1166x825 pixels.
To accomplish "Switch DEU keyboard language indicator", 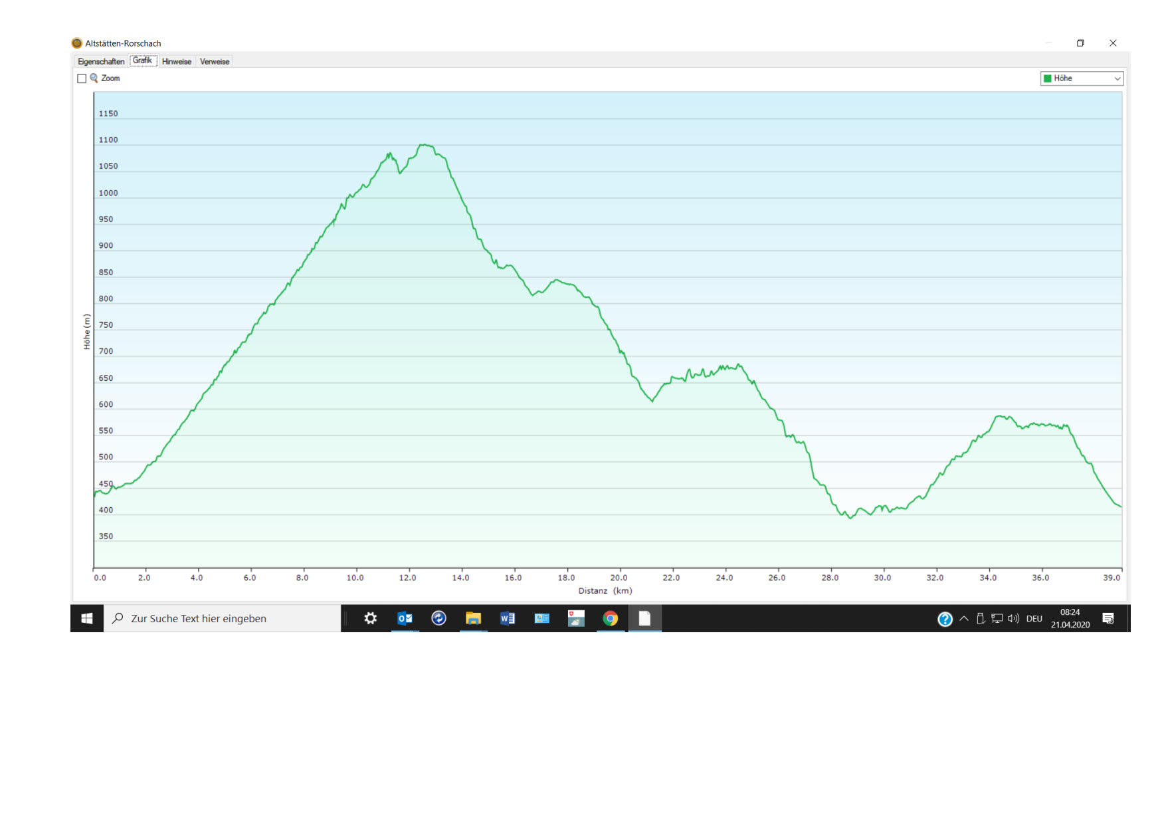I will point(1034,618).
